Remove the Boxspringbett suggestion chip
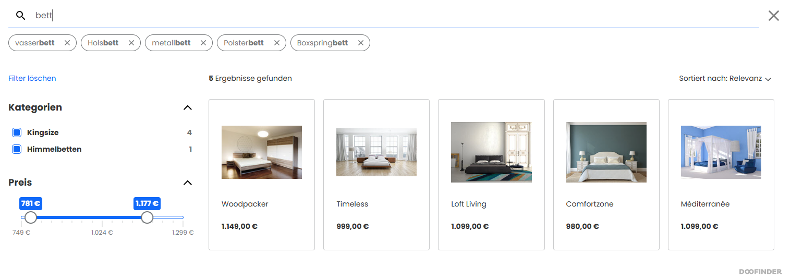The height and width of the screenshot is (279, 791). point(361,43)
